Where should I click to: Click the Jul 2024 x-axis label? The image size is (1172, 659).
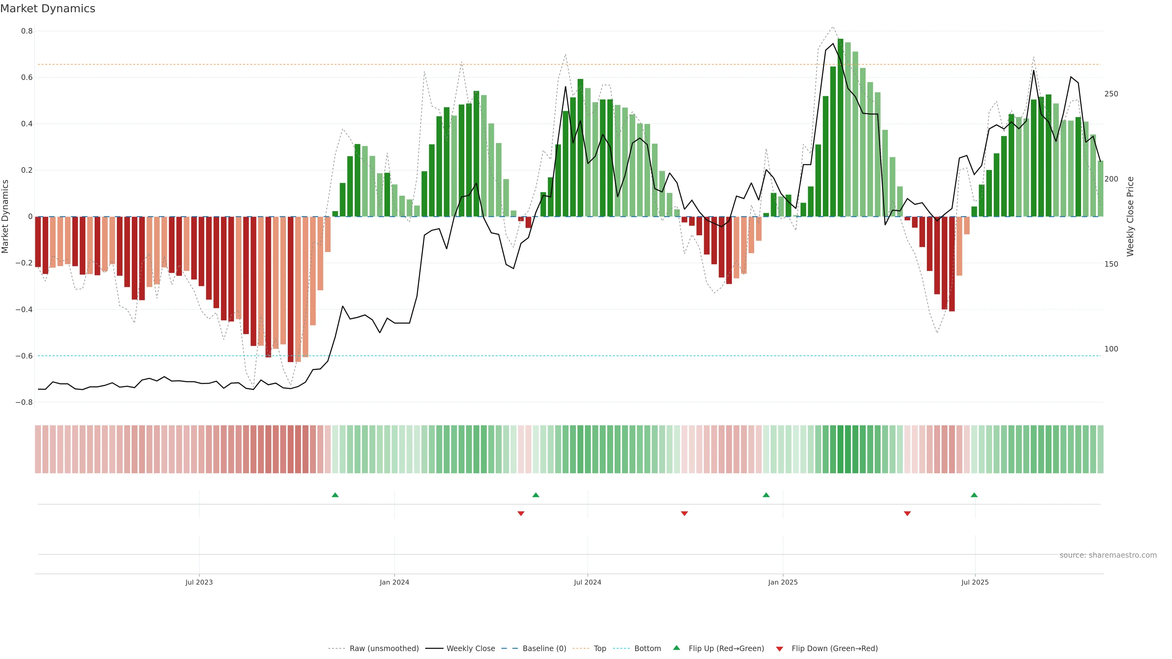[587, 582]
